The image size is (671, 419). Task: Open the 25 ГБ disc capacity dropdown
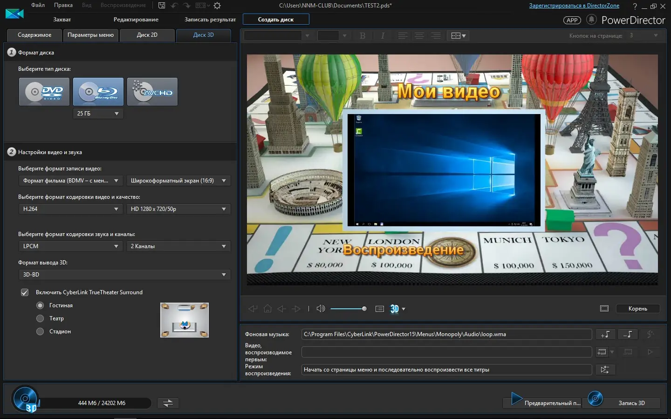coord(98,114)
